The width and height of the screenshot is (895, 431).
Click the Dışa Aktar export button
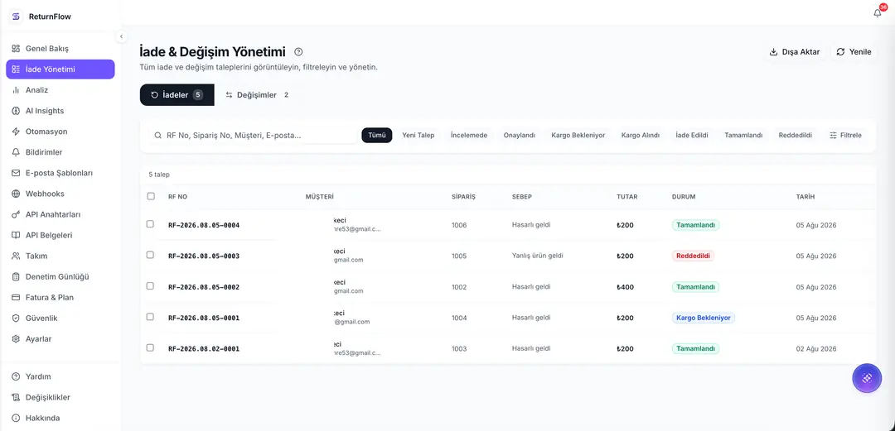click(795, 52)
